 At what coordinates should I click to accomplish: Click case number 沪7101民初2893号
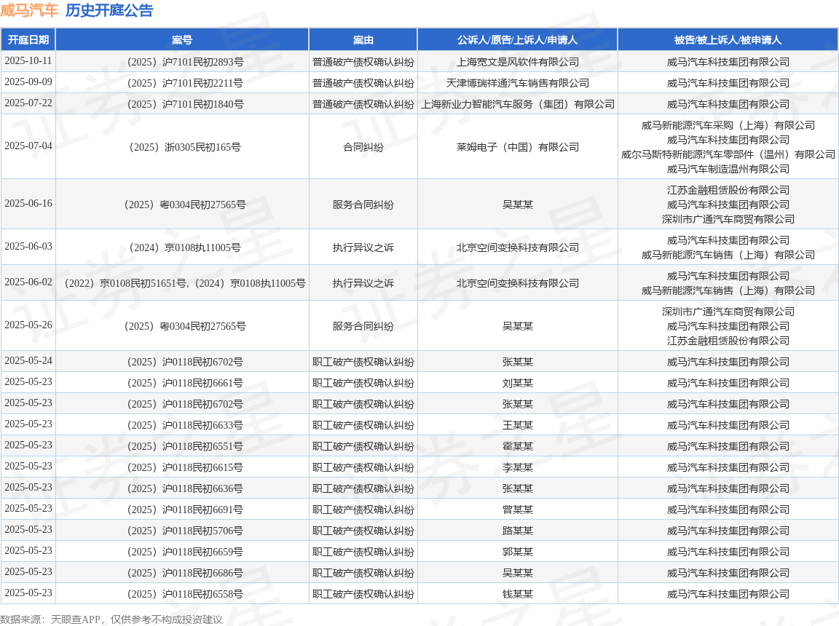[185, 62]
